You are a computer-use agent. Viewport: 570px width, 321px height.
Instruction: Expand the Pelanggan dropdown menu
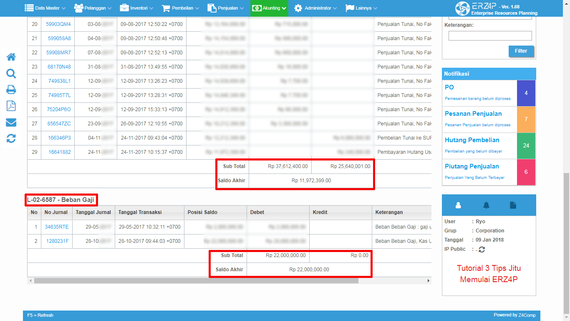(93, 8)
